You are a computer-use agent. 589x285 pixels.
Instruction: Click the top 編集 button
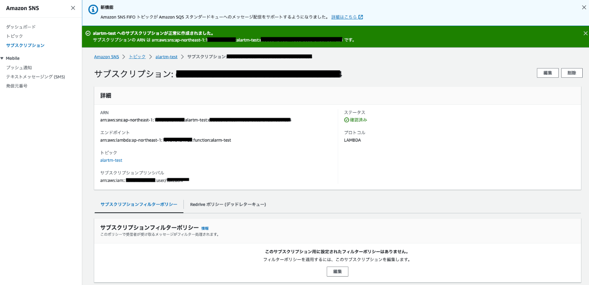[x=548, y=73]
